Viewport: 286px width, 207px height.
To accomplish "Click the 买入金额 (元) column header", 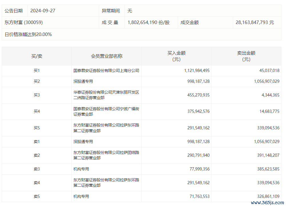I will pyautogui.click(x=176, y=56).
